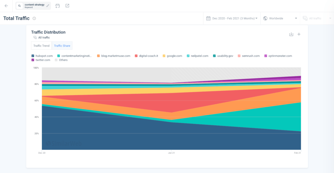Screen dimensions: 334x173
Task: Toggle the twitter.com legend checkbox
Action: (33, 60)
